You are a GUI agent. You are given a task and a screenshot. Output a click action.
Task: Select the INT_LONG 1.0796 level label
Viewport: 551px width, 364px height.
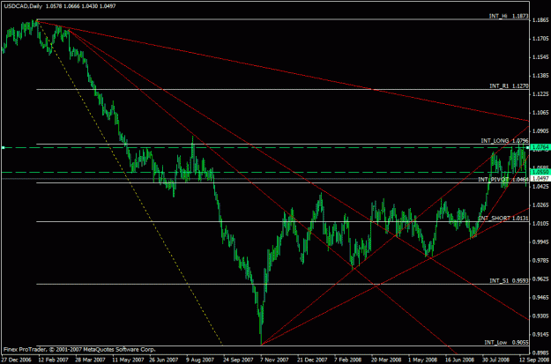tap(504, 140)
